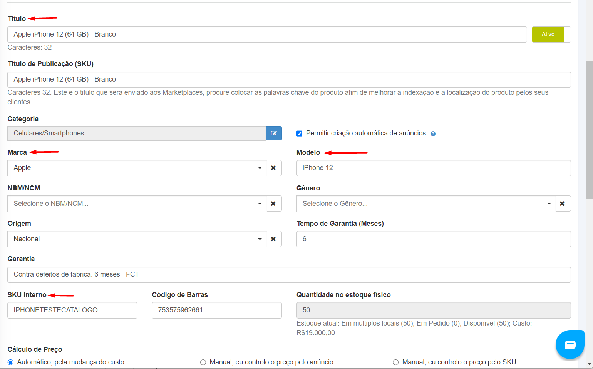Select Manual, eu controlo o preço pelo anúncio

203,362
